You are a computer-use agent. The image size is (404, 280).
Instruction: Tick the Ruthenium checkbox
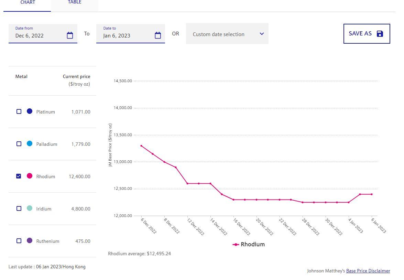[x=19, y=241]
